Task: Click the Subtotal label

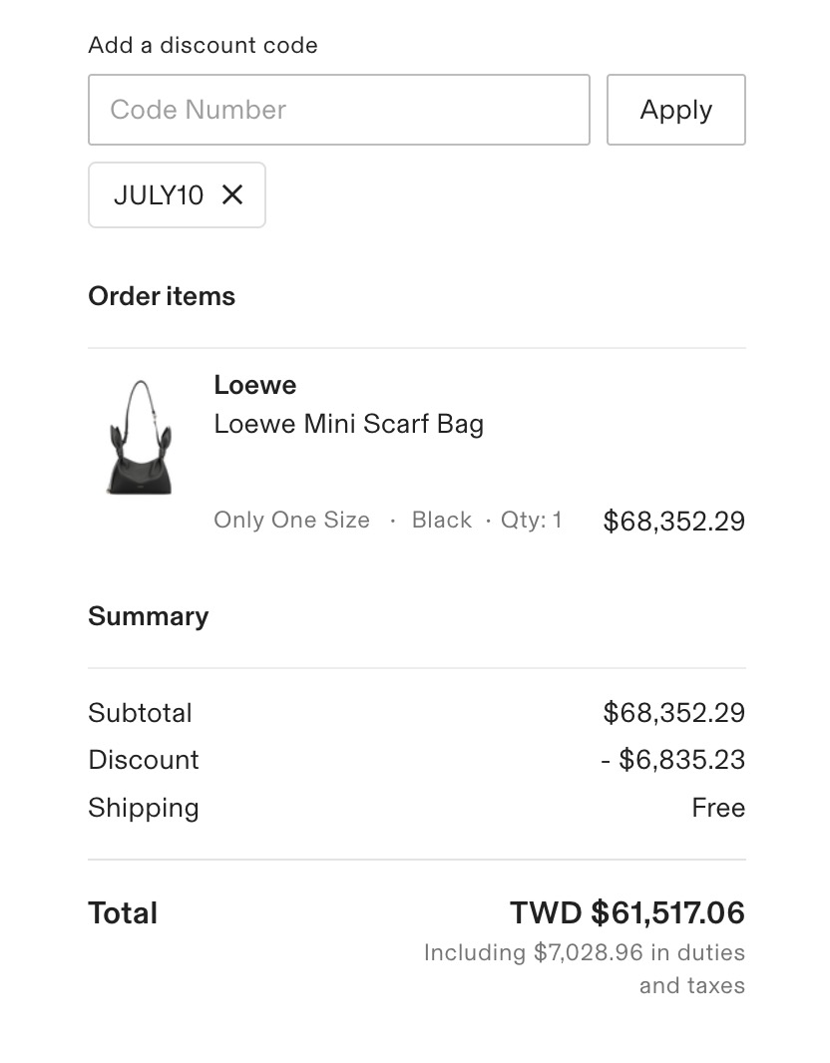Action: tap(140, 713)
